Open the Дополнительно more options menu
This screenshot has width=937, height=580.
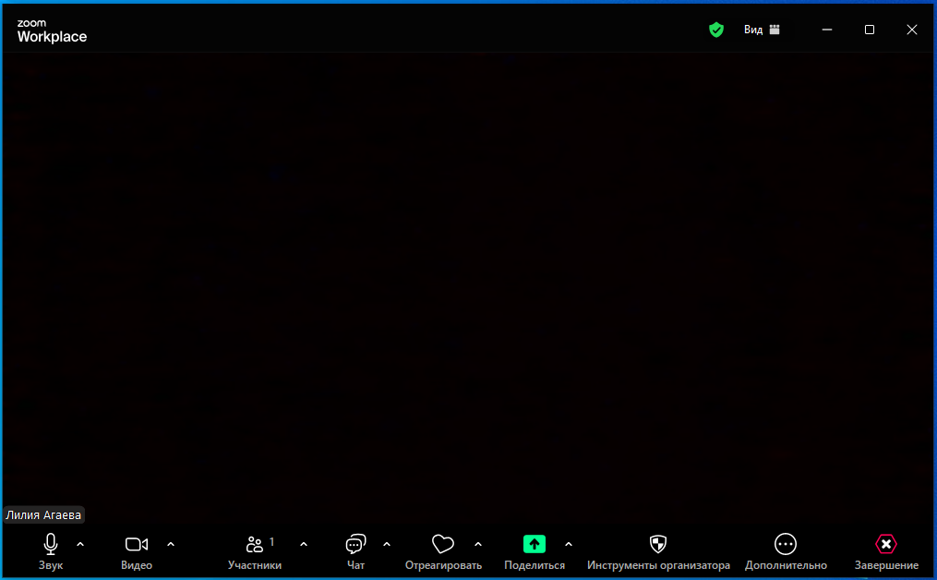tap(786, 551)
